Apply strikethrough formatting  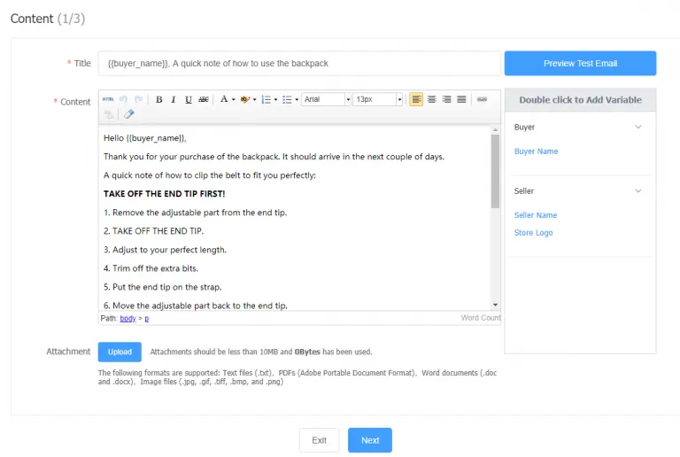[204, 100]
